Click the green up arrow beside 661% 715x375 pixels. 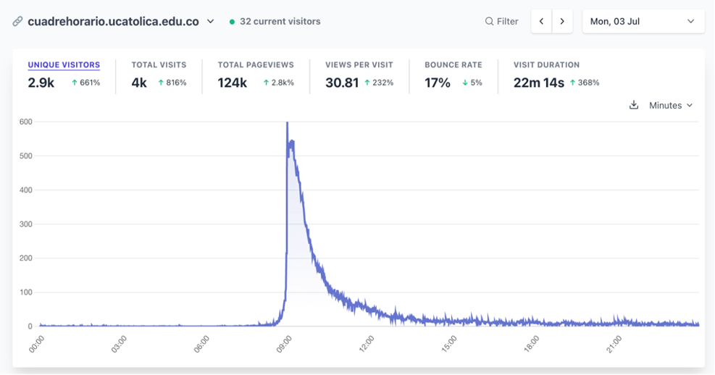pos(75,83)
